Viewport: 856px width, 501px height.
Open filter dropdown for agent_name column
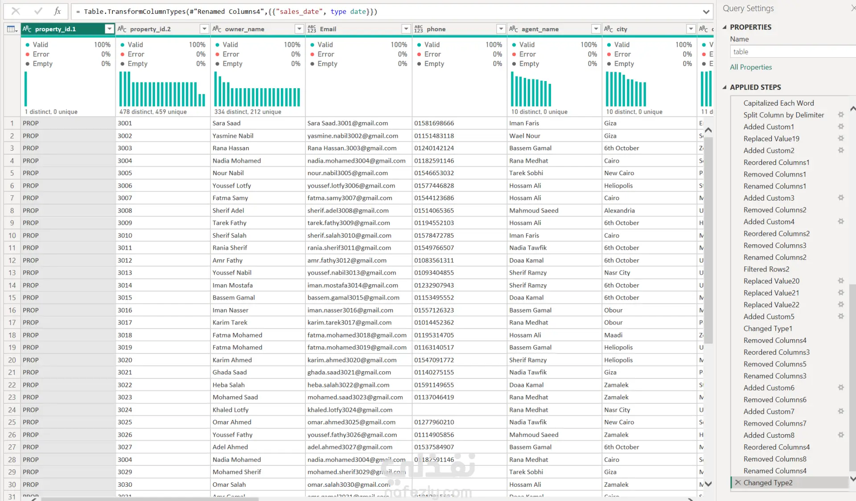(x=596, y=29)
